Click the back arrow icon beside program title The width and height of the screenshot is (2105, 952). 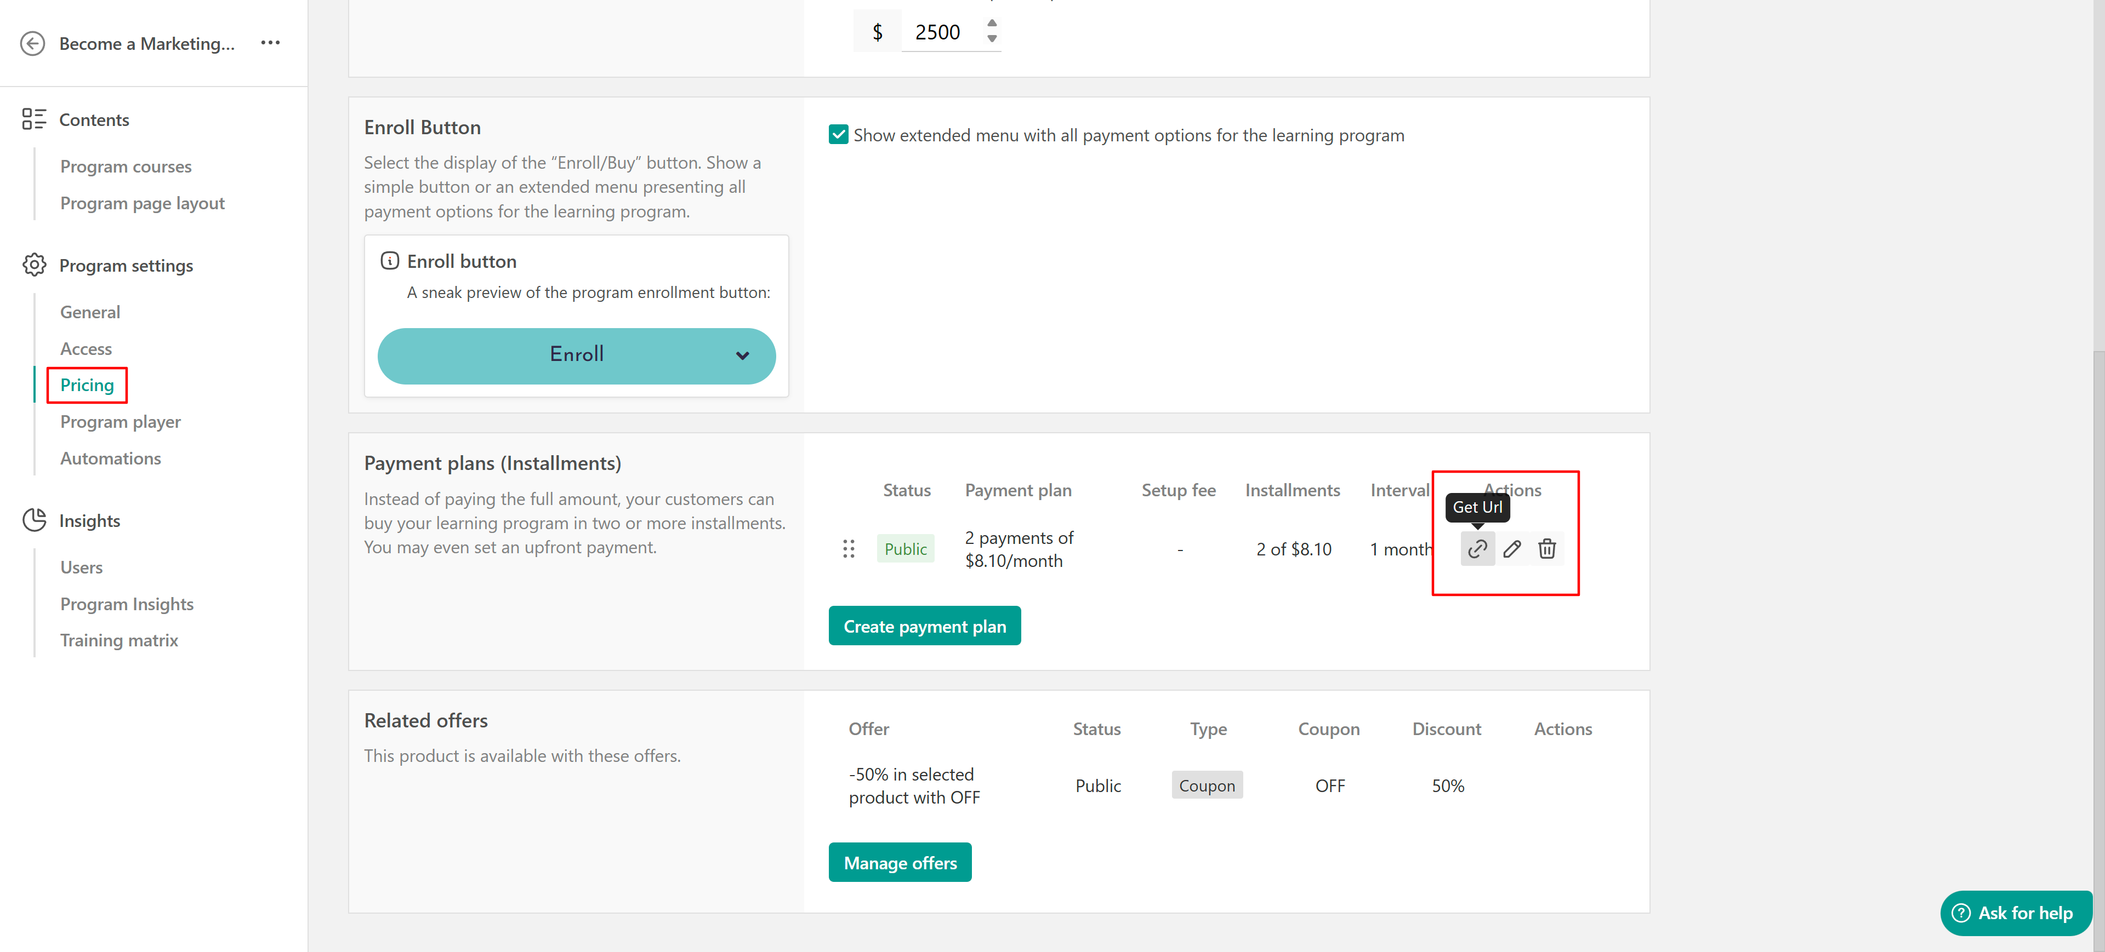coord(33,43)
